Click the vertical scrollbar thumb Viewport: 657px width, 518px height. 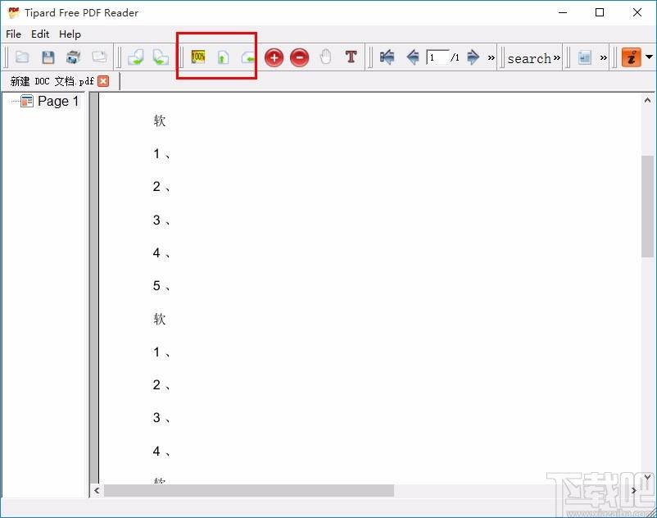coord(647,207)
